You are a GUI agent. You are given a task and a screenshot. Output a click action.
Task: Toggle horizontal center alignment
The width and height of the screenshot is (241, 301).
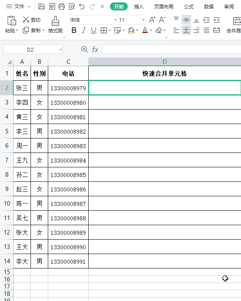tap(186, 30)
